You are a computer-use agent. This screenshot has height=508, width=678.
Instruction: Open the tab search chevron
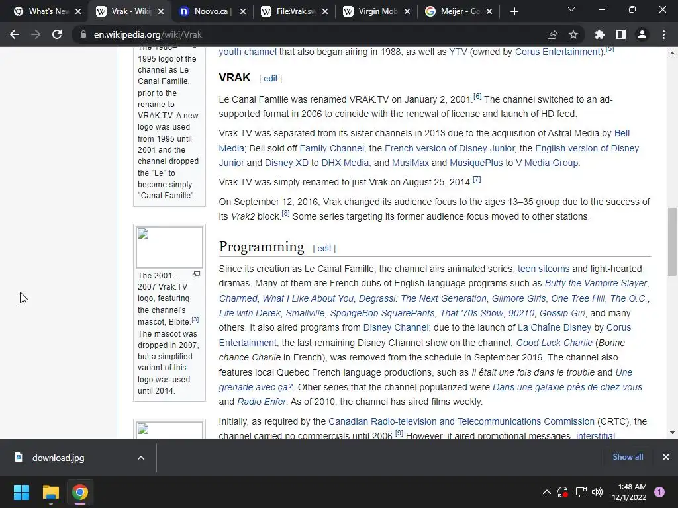click(571, 9)
